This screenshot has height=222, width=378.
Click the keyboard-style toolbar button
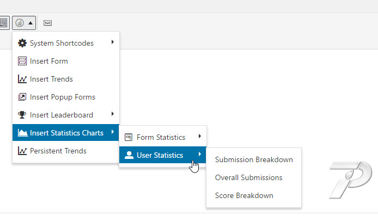click(4, 23)
